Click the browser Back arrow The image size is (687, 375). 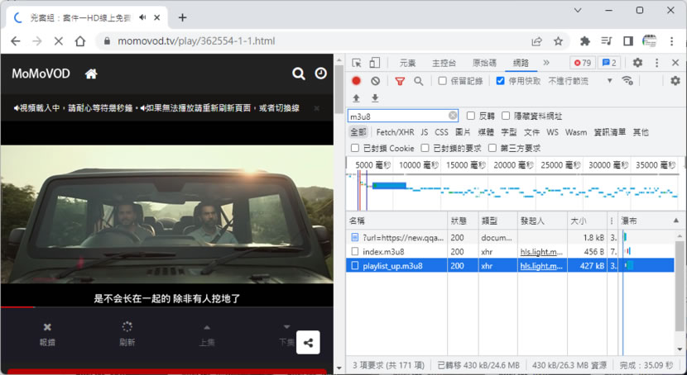[x=16, y=41]
